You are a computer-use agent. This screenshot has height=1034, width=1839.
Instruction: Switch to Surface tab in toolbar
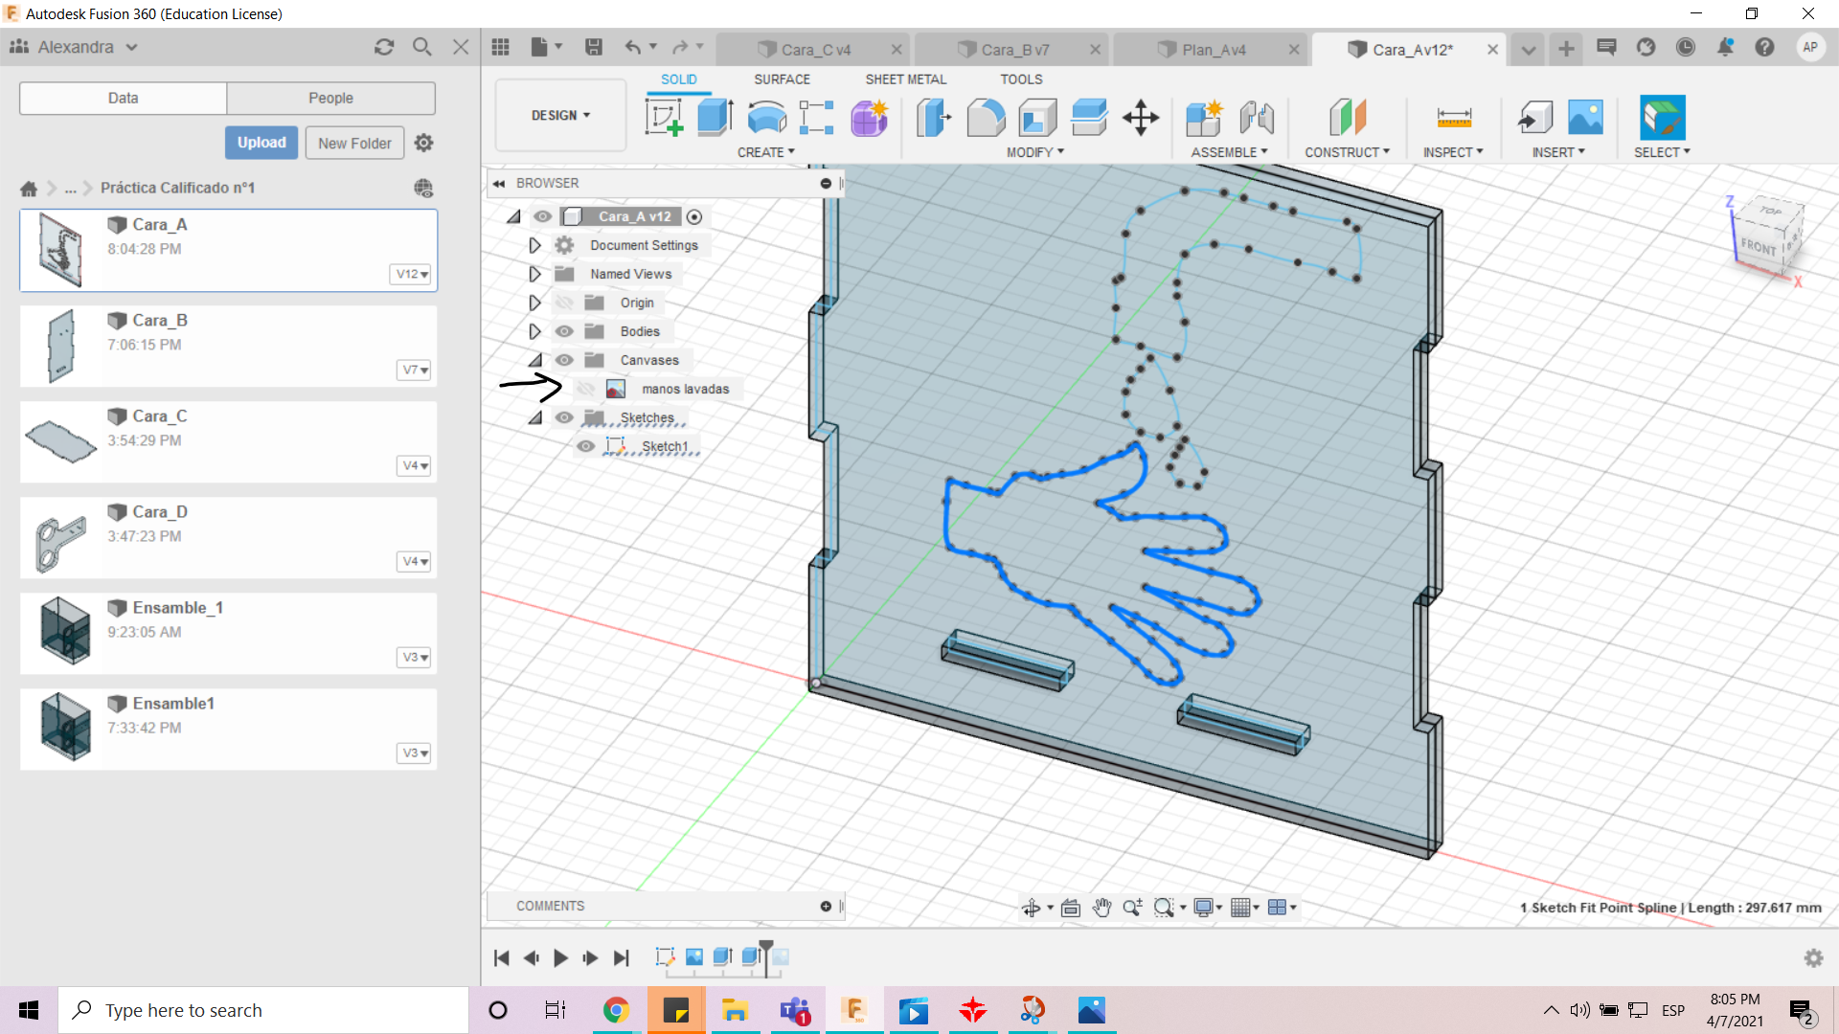coord(782,79)
